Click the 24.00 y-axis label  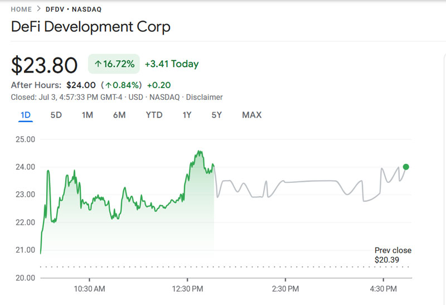tap(25, 167)
